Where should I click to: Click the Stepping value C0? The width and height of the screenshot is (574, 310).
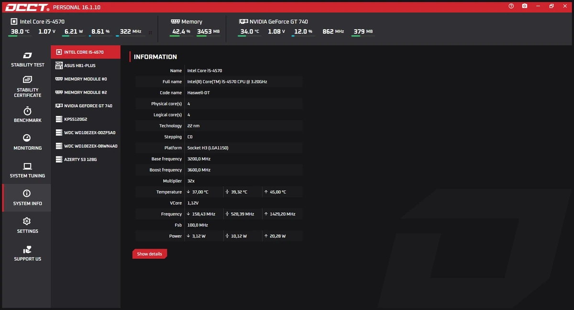[190, 137]
